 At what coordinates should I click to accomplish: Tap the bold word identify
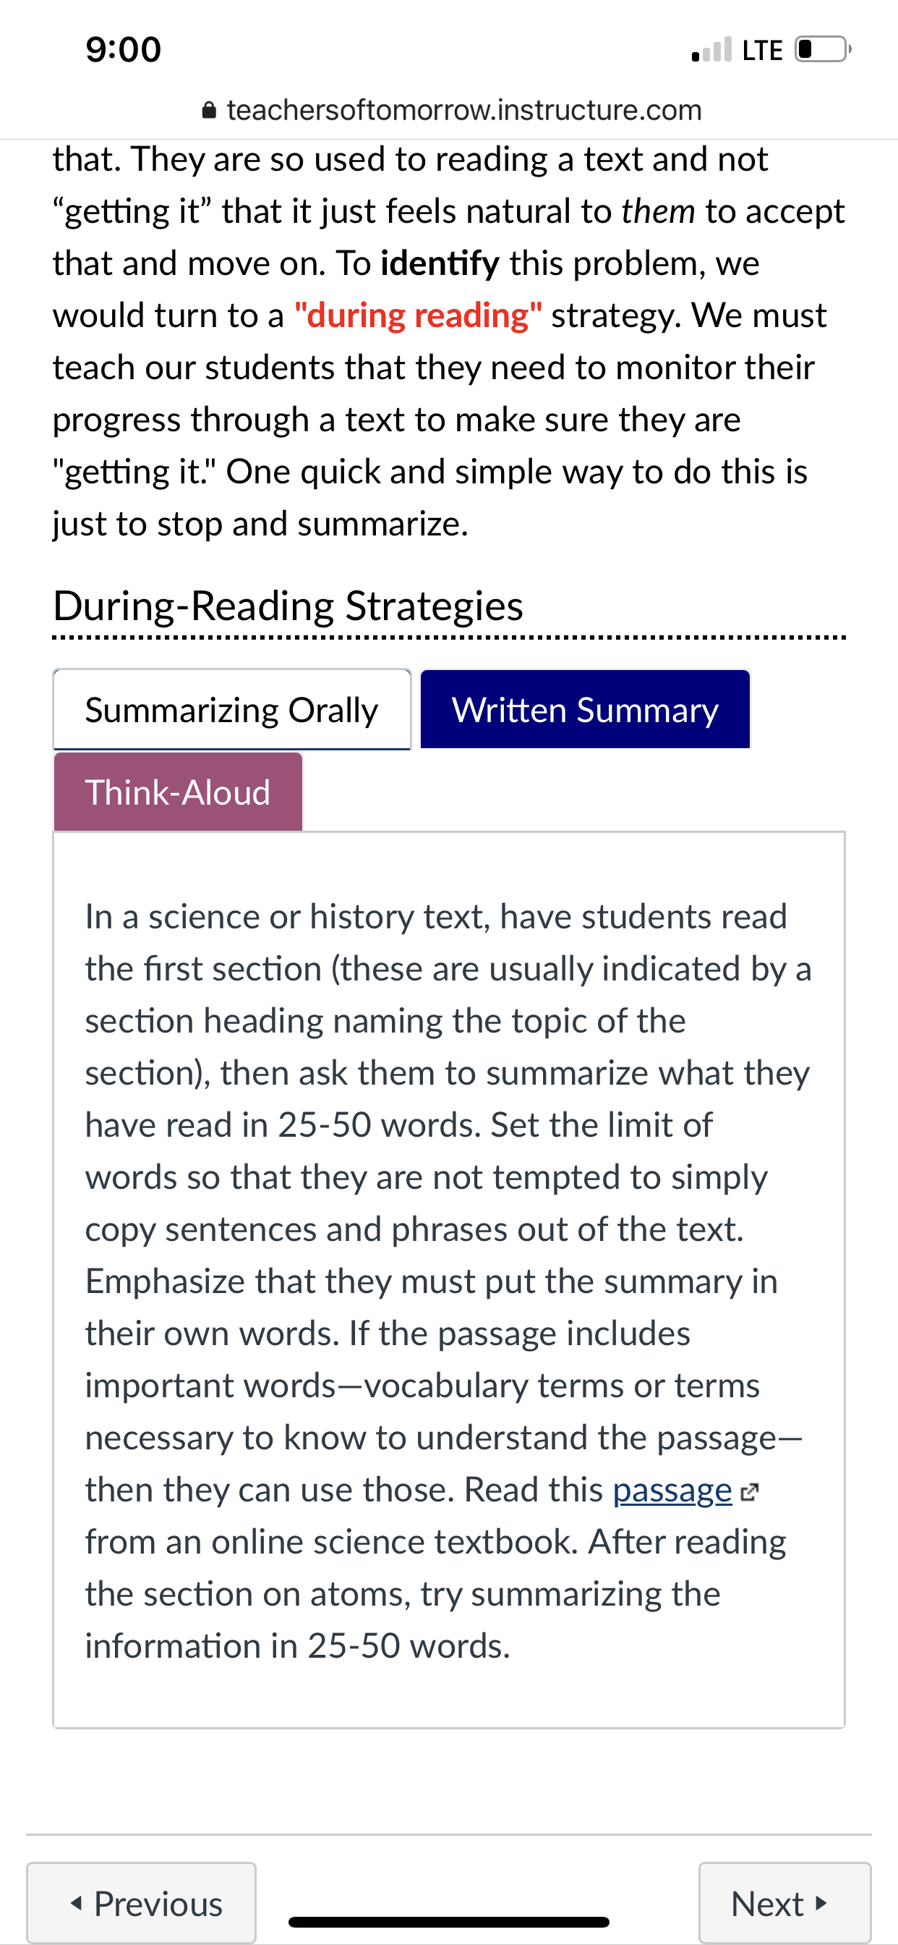click(x=440, y=263)
